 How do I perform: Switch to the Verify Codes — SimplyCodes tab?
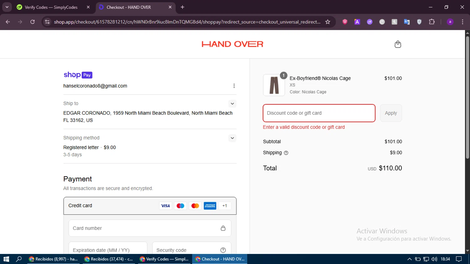(x=53, y=7)
